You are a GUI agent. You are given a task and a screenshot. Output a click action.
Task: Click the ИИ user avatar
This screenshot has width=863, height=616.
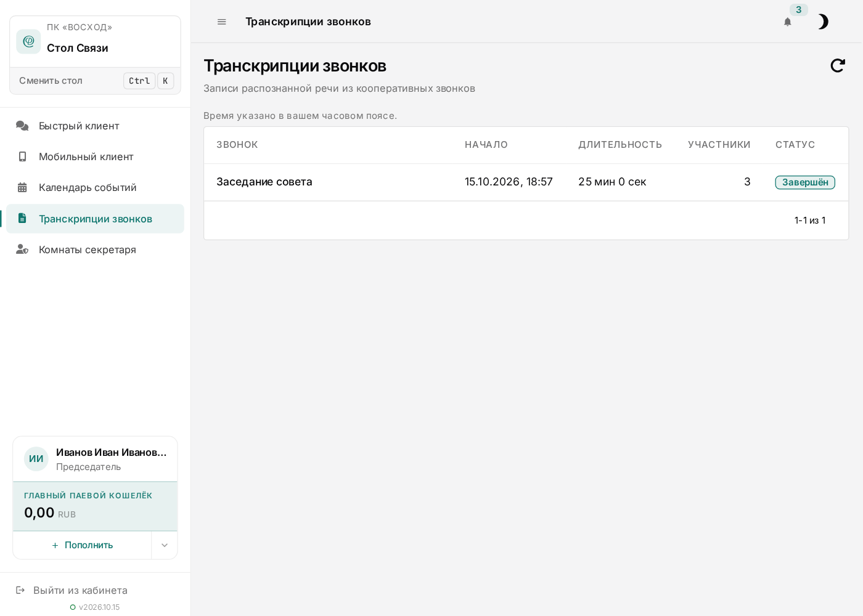[36, 459]
